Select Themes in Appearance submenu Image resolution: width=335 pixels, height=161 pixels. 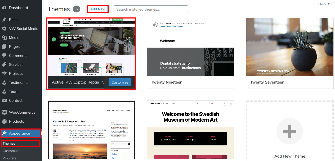click(9, 143)
